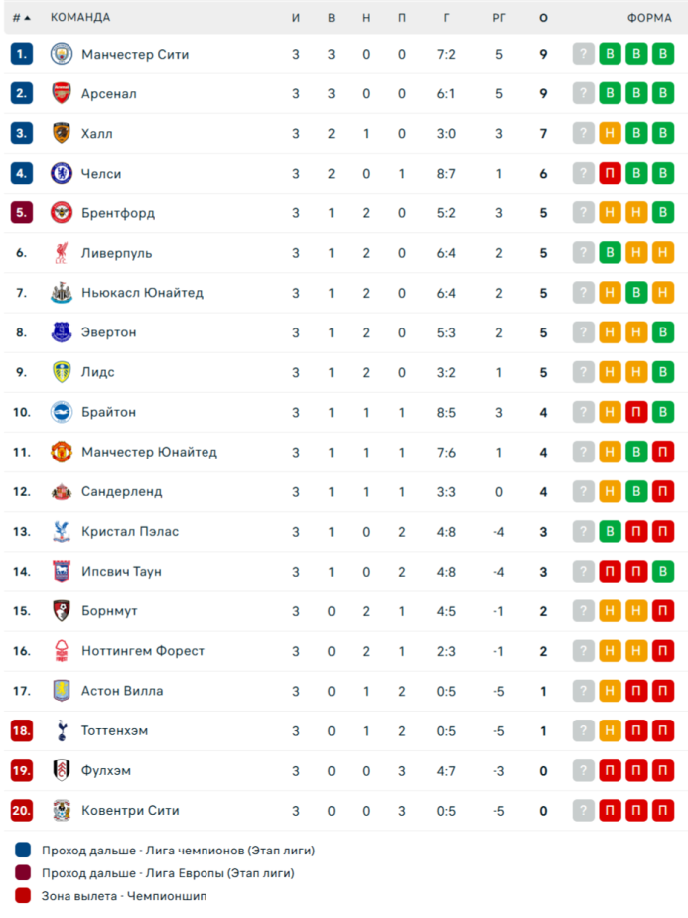Click the blue Champions League legend swatch
This screenshot has height=918, width=688.
[x=23, y=851]
